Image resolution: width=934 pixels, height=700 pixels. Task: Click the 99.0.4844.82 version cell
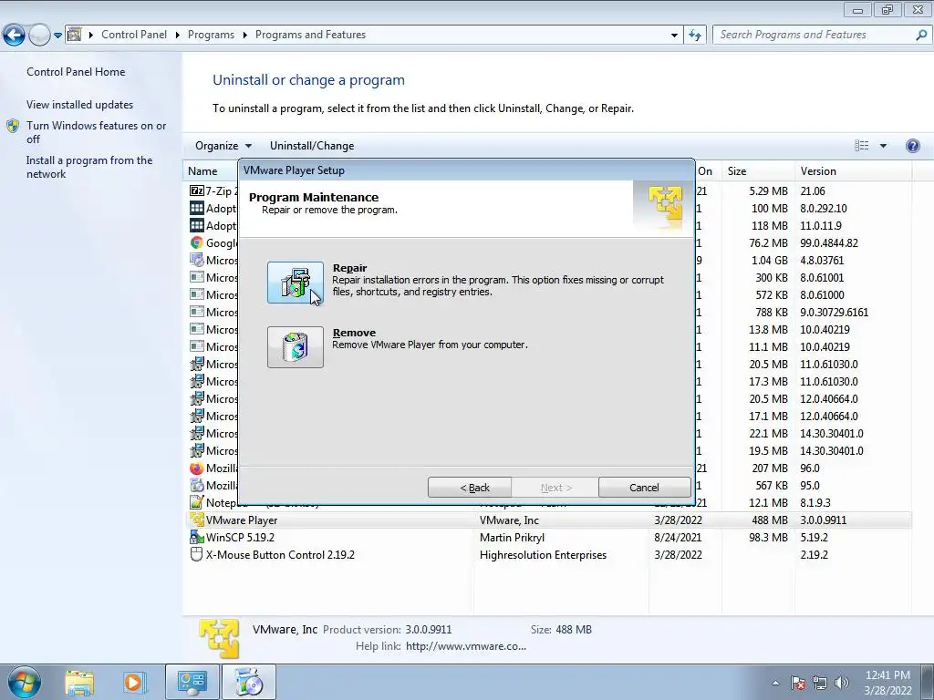(829, 242)
